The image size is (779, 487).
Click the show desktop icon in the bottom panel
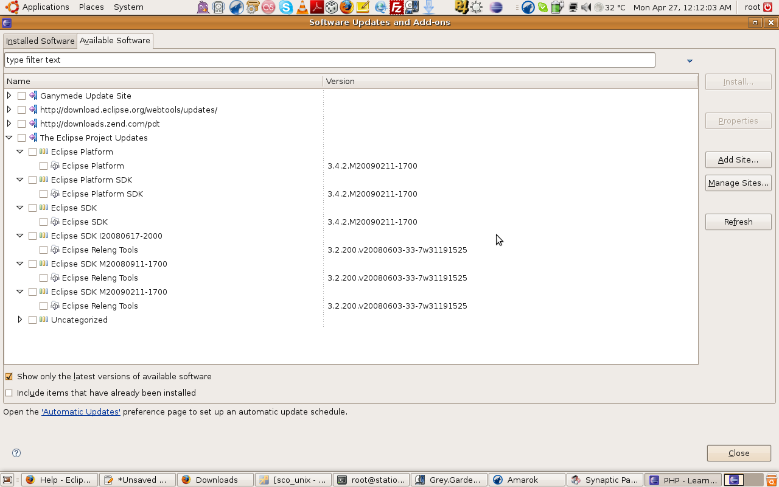[x=7, y=480]
